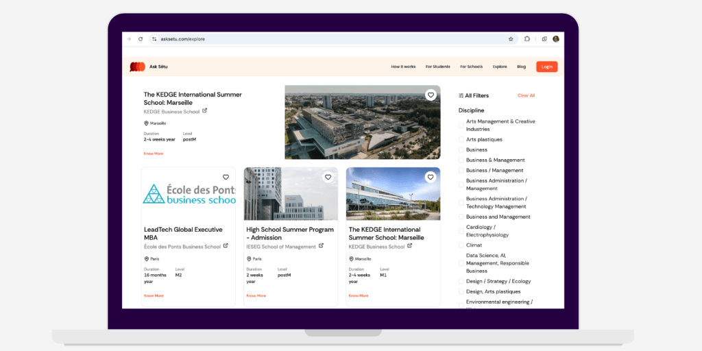Image resolution: width=702 pixels, height=351 pixels.
Task: Expand the All Filters panel
Action: 474,96
